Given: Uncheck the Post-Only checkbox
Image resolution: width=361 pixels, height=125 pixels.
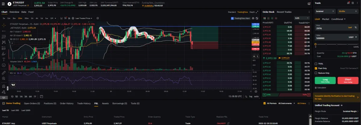Looking at the screenshot, I should 316,68.
